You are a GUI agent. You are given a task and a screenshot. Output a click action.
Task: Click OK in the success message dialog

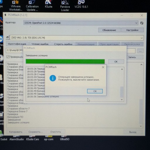[95, 91]
